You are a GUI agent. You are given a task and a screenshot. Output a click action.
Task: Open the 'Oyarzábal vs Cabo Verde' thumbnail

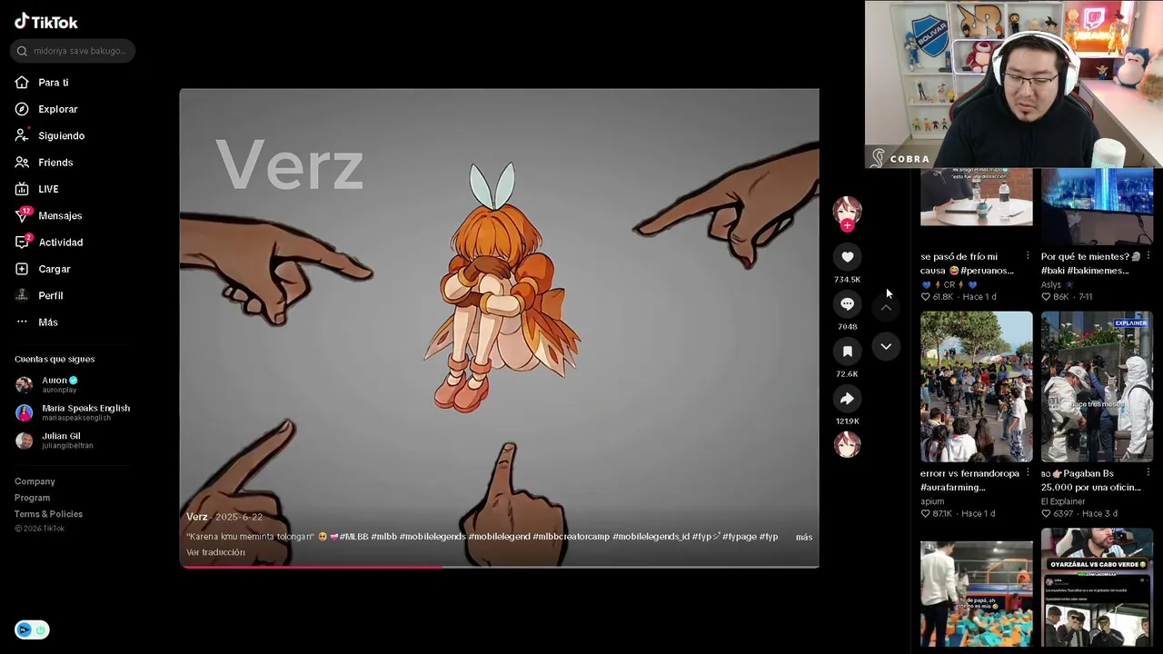1097,588
